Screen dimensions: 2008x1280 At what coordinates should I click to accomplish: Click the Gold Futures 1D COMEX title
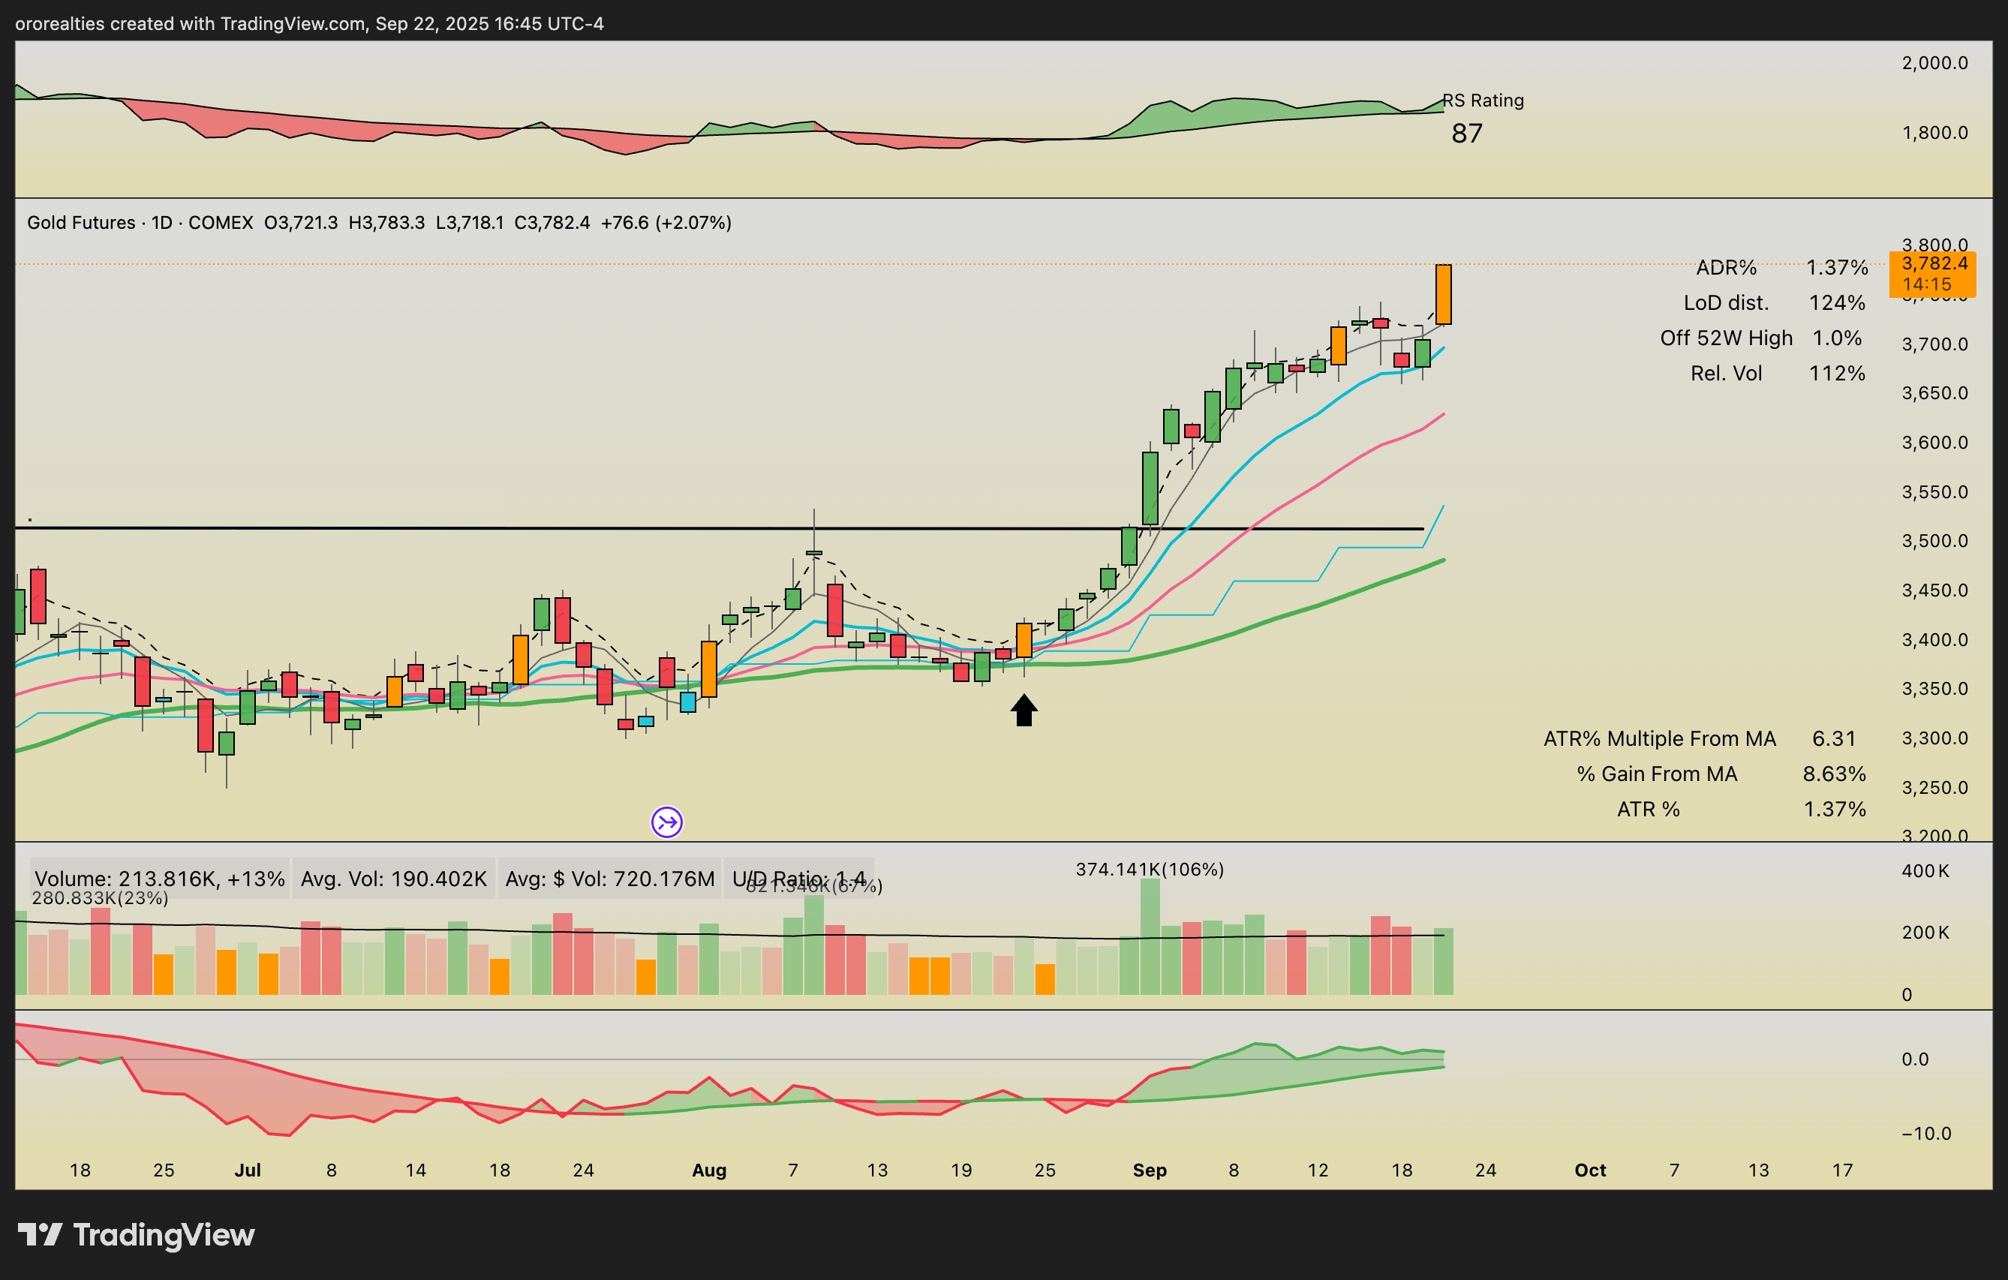point(140,223)
